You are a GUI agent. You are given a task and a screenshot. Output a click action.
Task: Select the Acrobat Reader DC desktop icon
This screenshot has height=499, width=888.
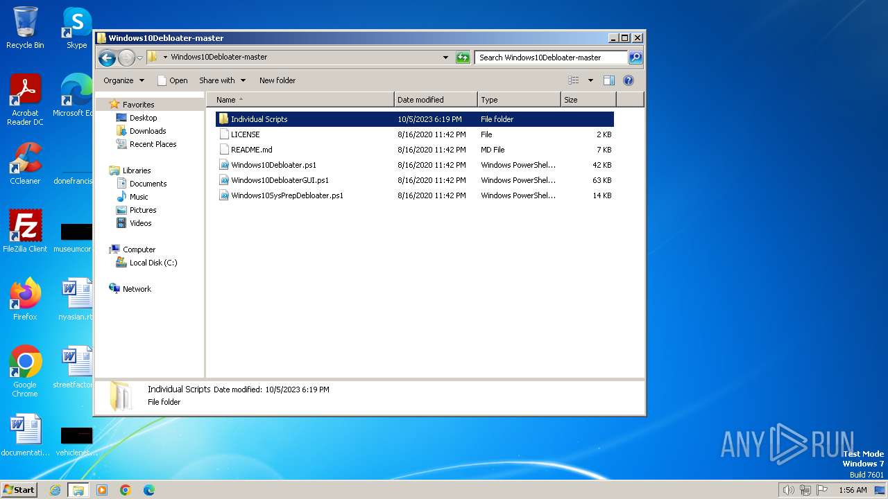[25, 100]
